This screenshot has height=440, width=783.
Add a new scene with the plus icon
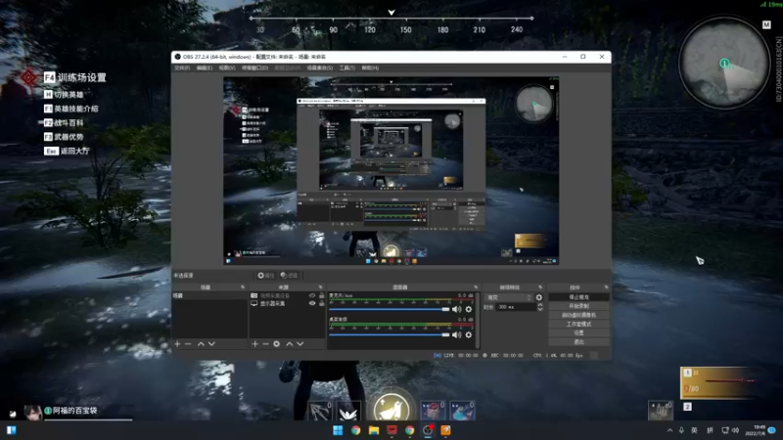click(177, 344)
